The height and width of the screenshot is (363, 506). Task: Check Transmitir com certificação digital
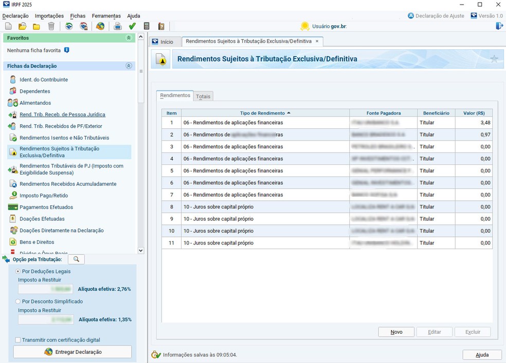(x=18, y=340)
